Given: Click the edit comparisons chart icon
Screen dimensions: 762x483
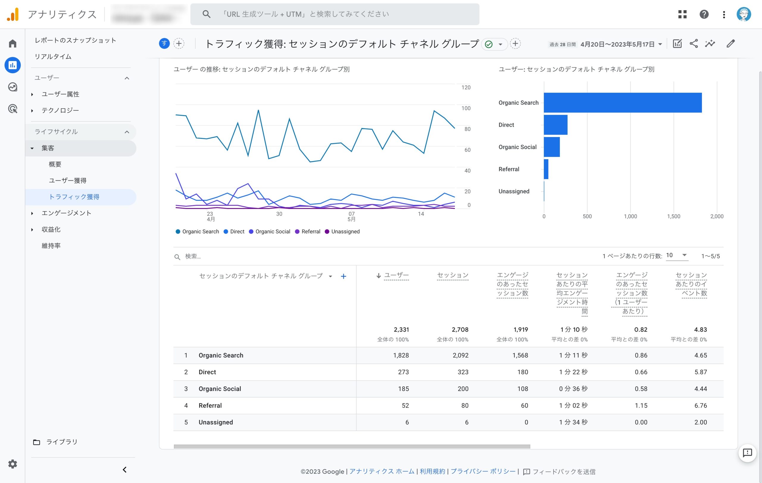Looking at the screenshot, I should (677, 44).
